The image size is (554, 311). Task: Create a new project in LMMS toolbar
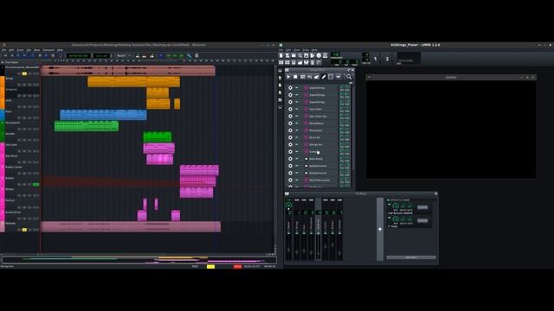(x=281, y=55)
